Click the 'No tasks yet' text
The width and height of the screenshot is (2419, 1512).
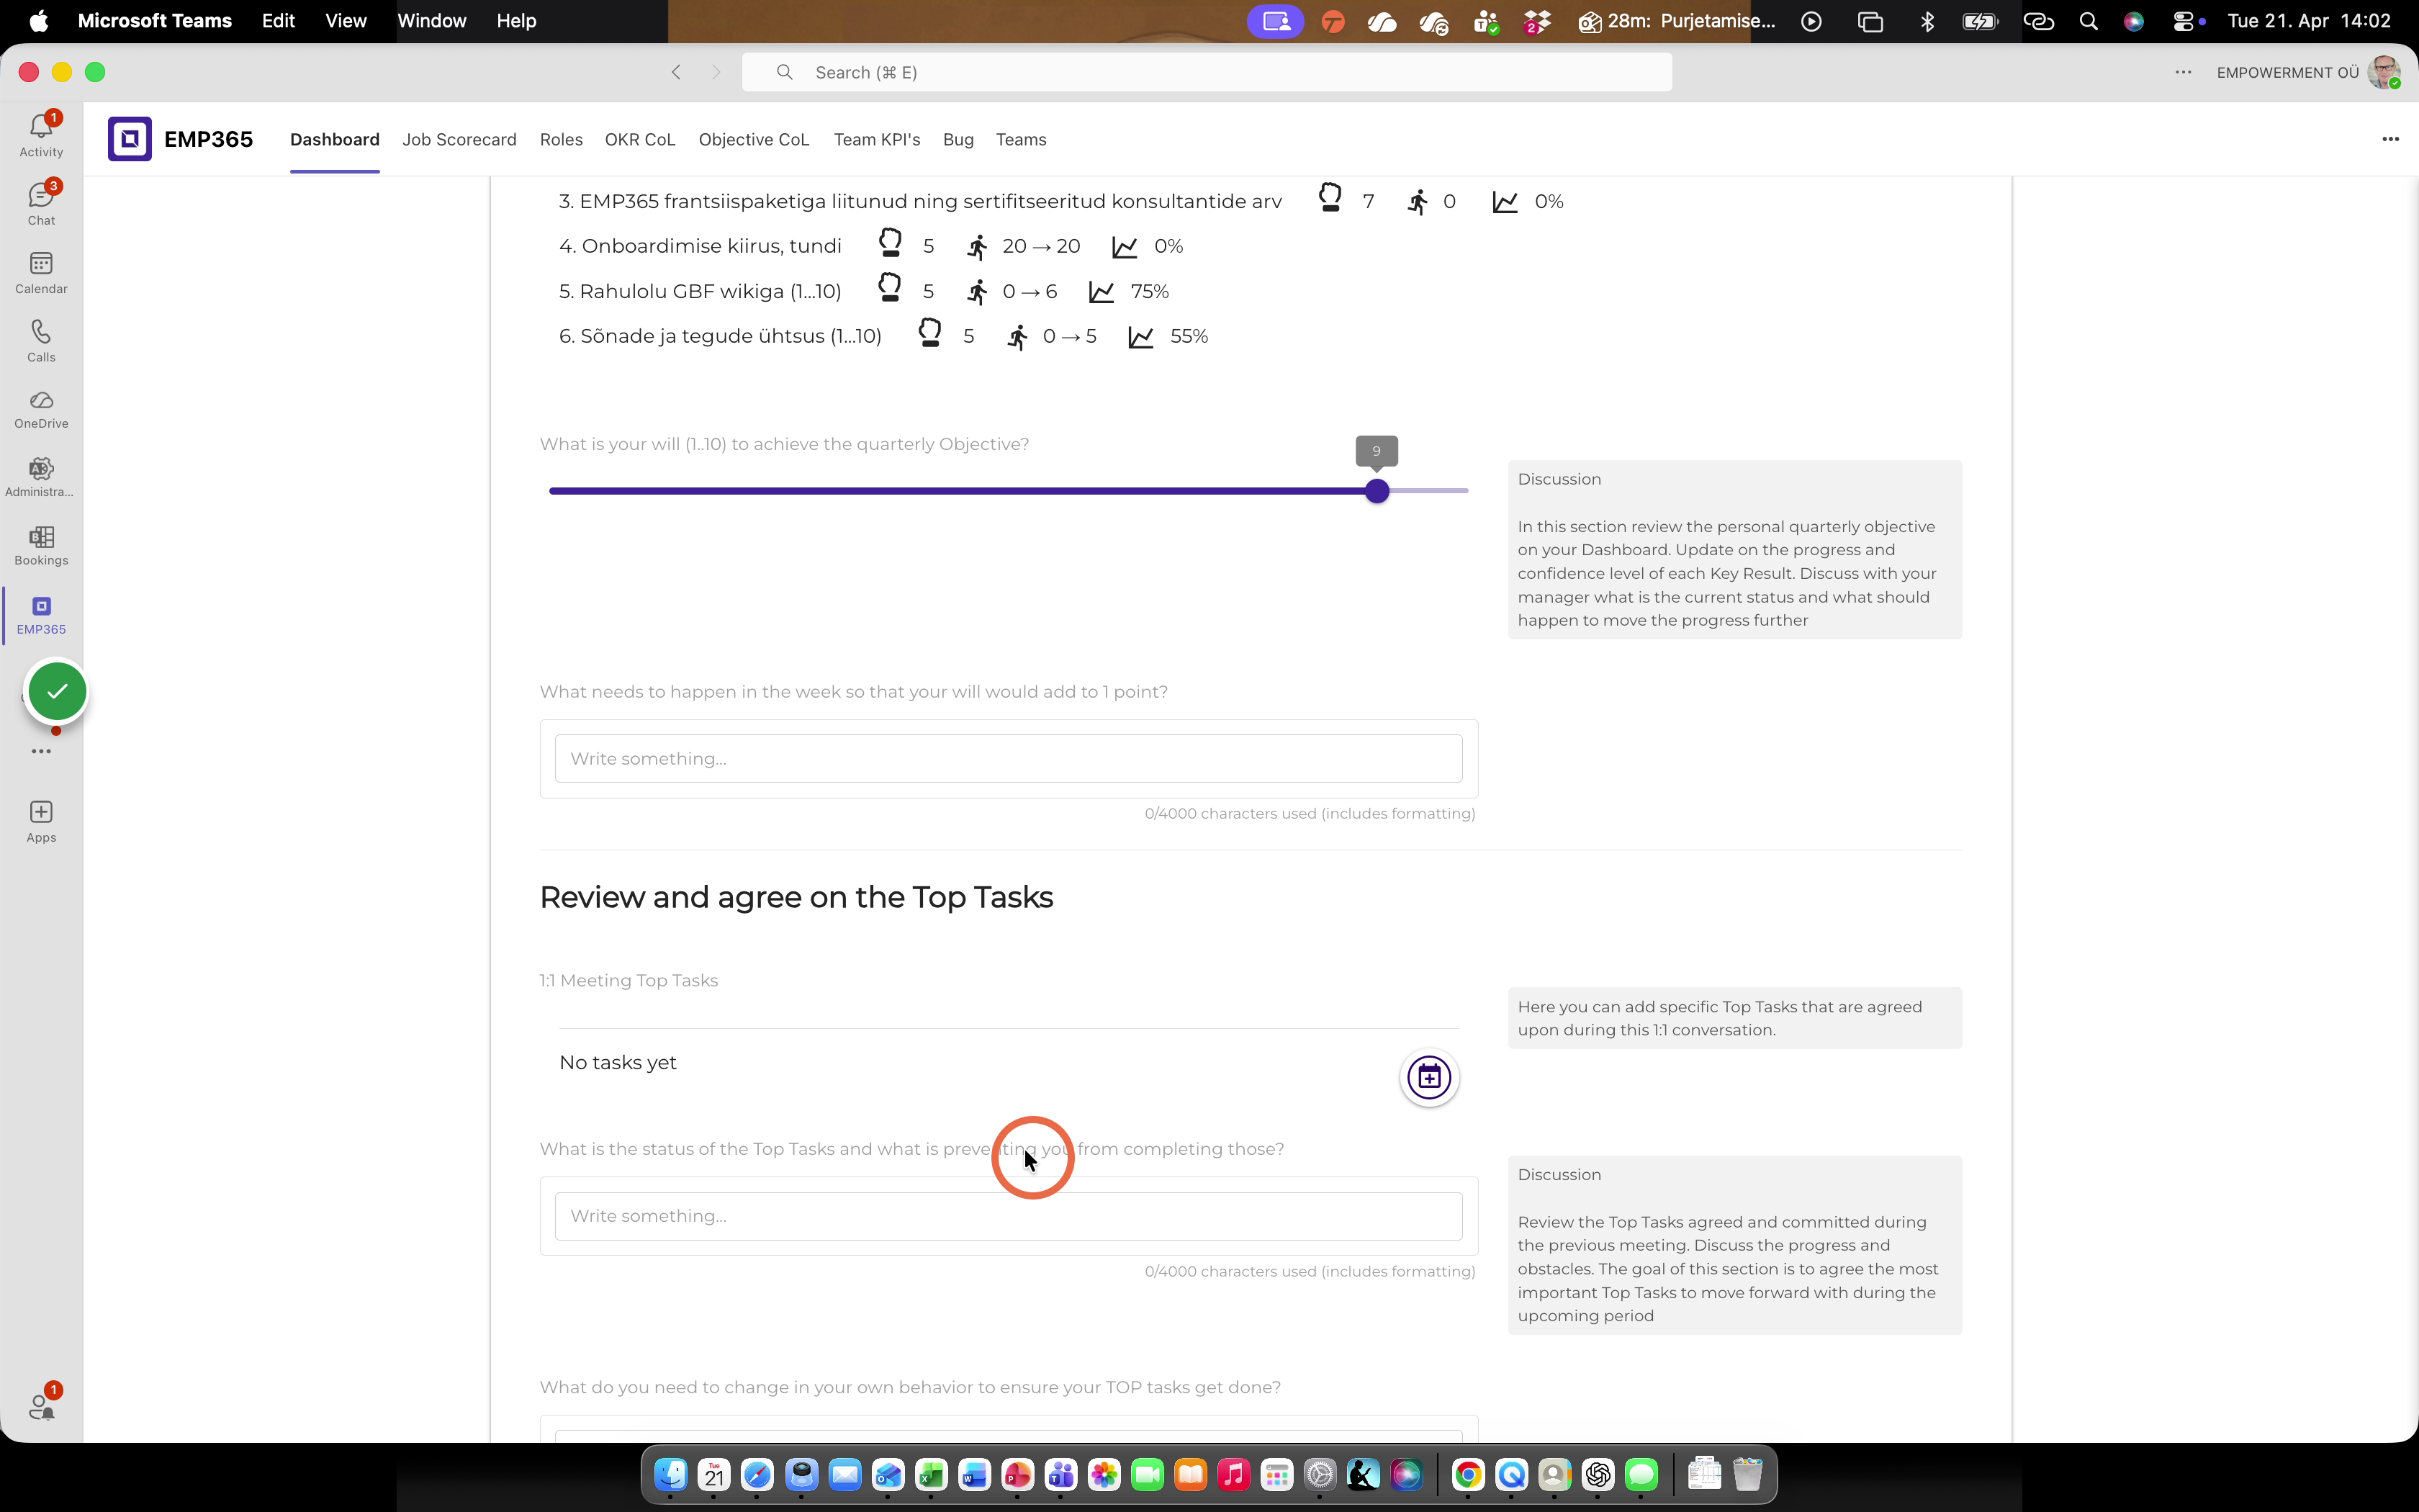point(618,1062)
